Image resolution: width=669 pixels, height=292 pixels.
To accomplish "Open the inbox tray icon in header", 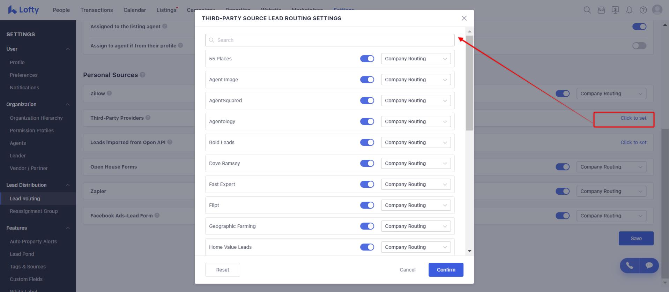I will click(601, 10).
